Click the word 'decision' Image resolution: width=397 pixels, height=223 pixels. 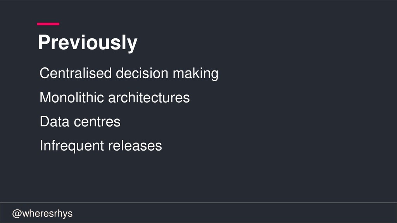coord(142,73)
